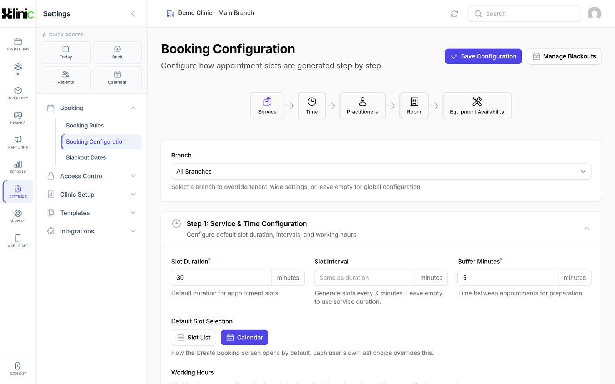This screenshot has width=615, height=384.
Task: Open Book quick access shortcut
Action: [117, 53]
